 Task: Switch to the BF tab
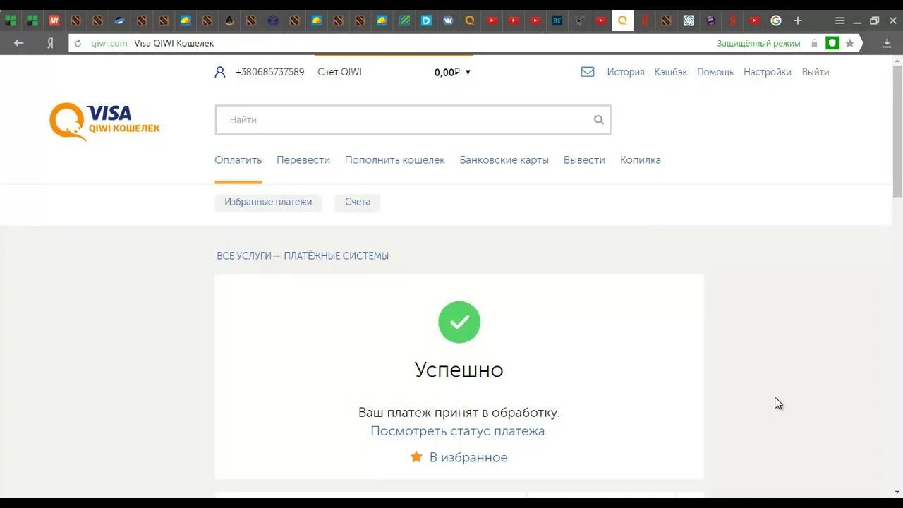point(557,20)
